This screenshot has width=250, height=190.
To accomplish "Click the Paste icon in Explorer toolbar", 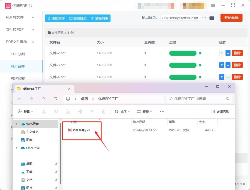I will pos(67,111).
